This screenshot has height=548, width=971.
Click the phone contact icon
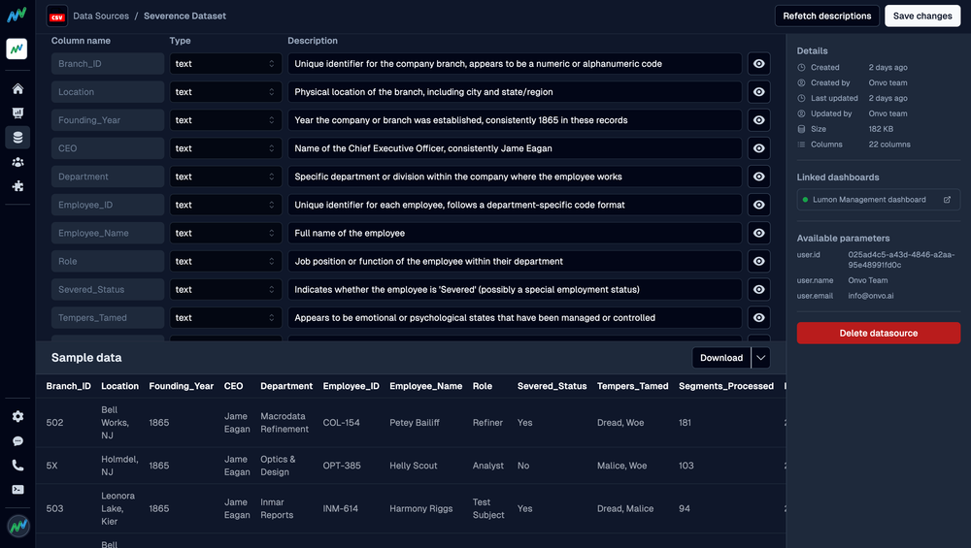click(17, 465)
